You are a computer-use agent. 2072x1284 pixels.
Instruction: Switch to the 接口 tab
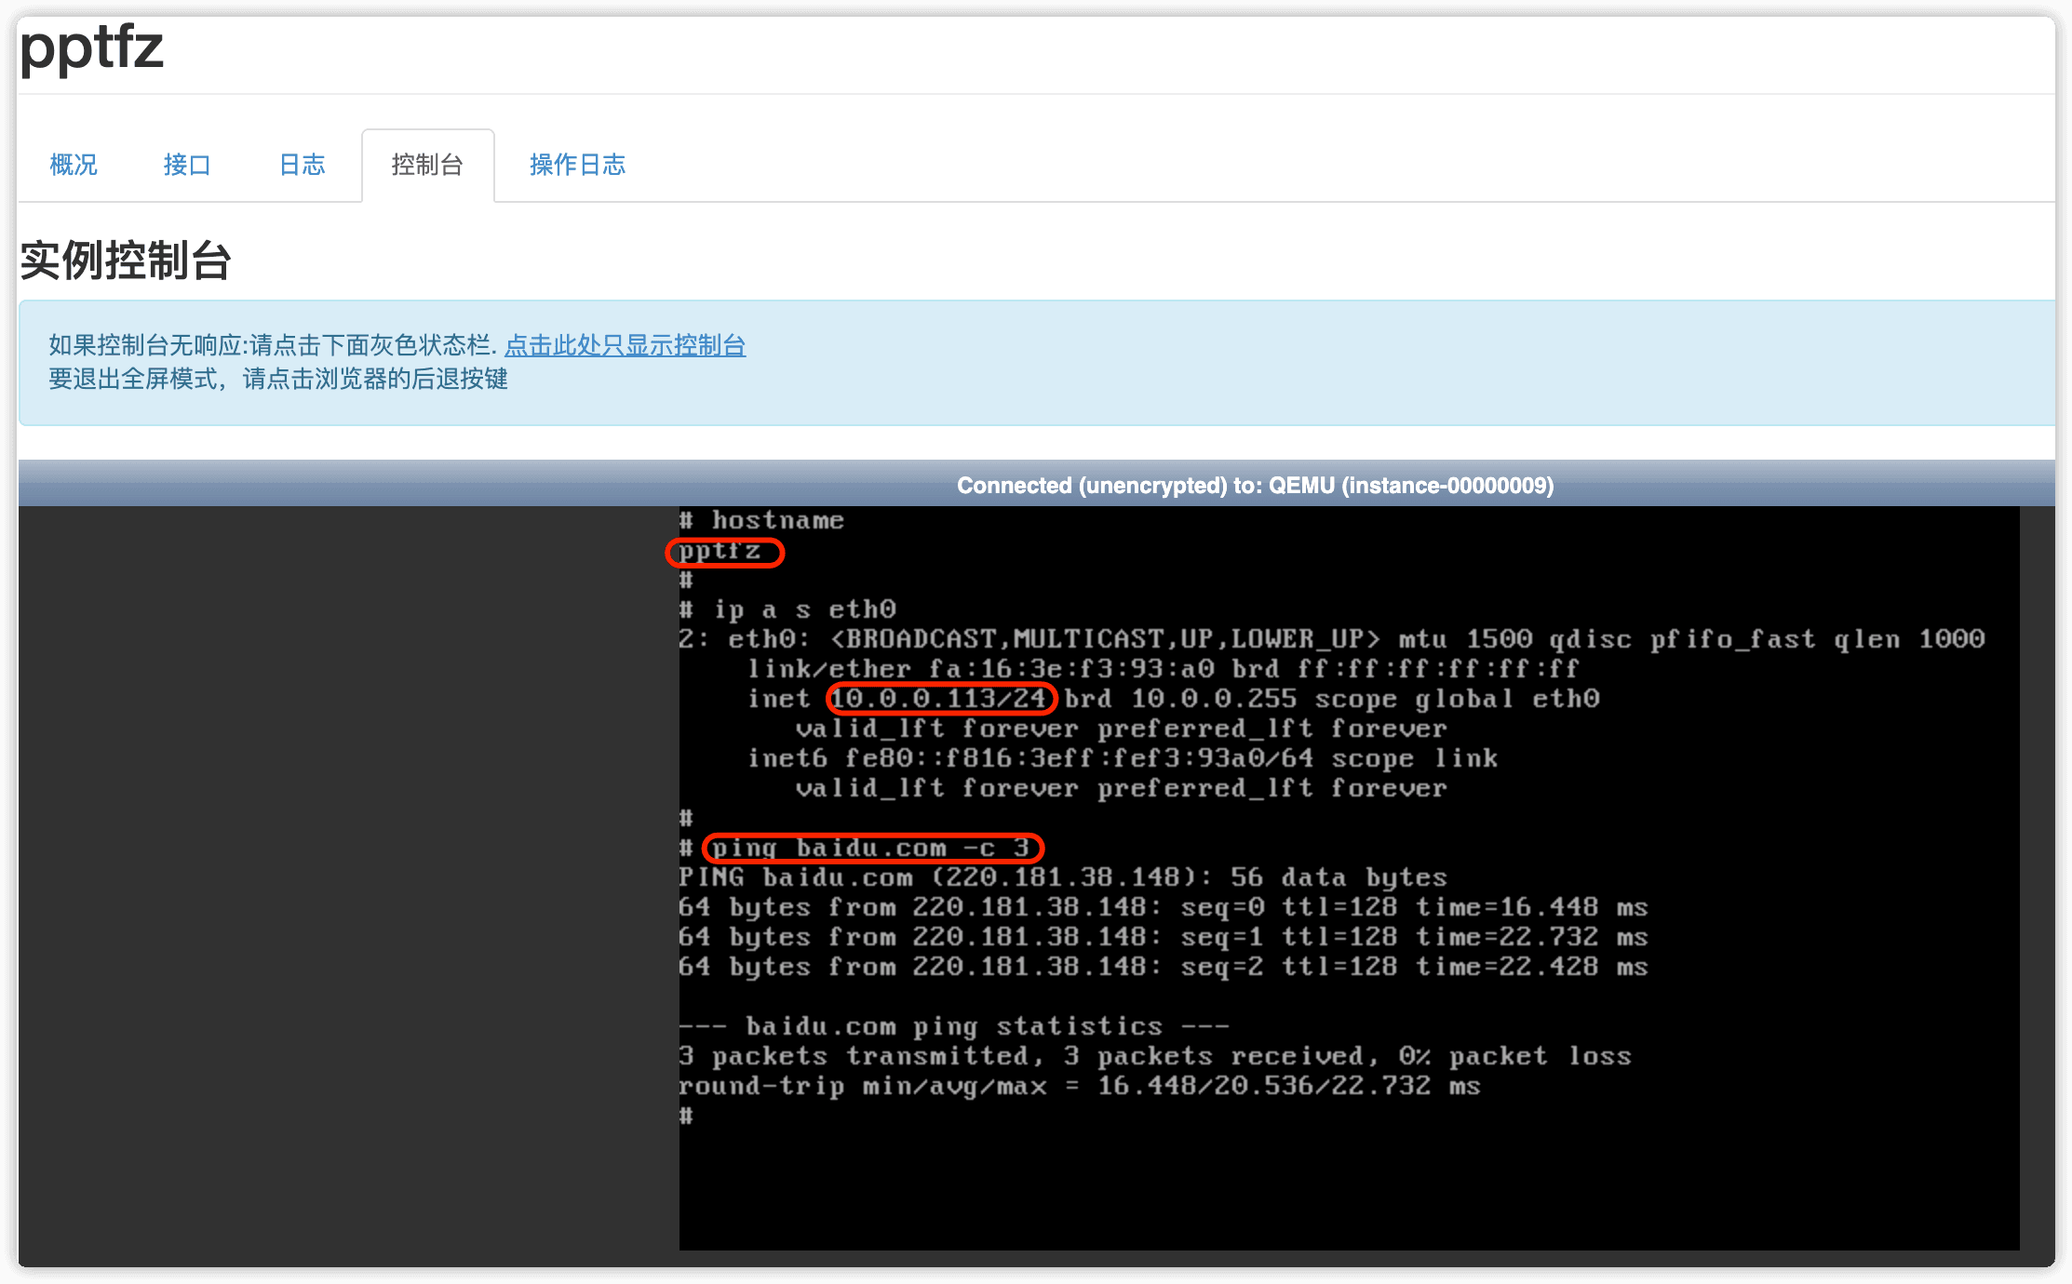(187, 165)
